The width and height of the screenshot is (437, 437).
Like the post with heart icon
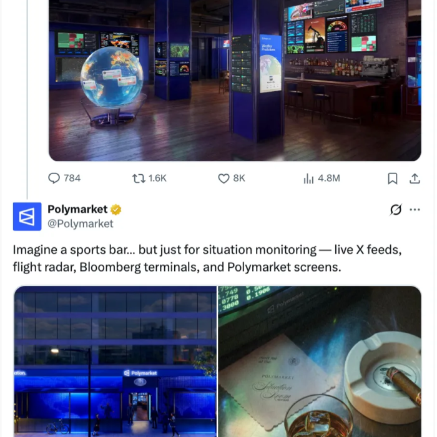click(223, 179)
